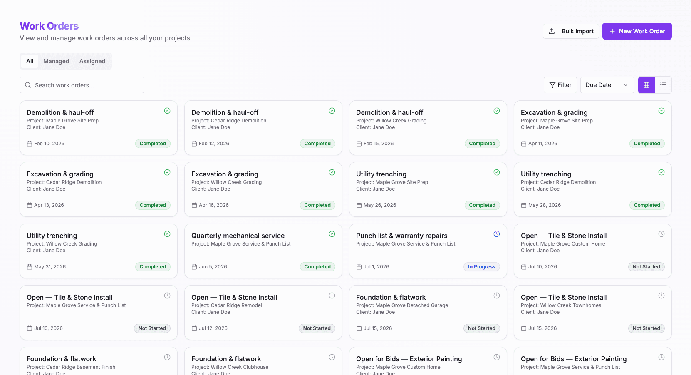Open Excavation & grading for Willow Creek Grading
Viewport: 691px width, 375px height.
point(263,189)
